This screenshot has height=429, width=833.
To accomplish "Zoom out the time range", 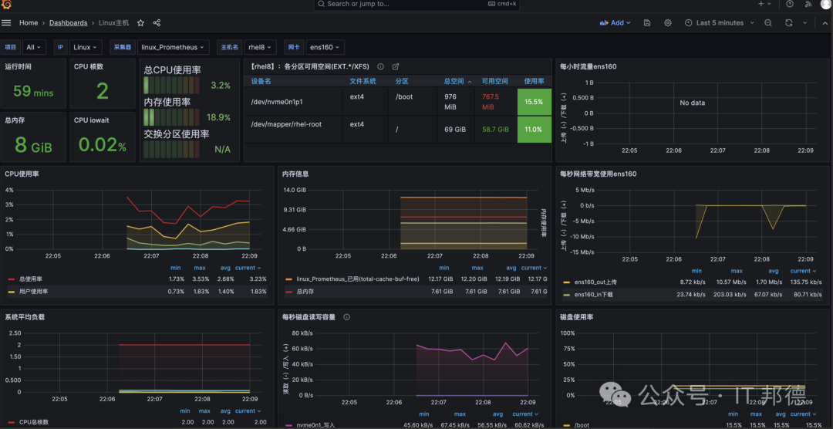I will pyautogui.click(x=768, y=23).
